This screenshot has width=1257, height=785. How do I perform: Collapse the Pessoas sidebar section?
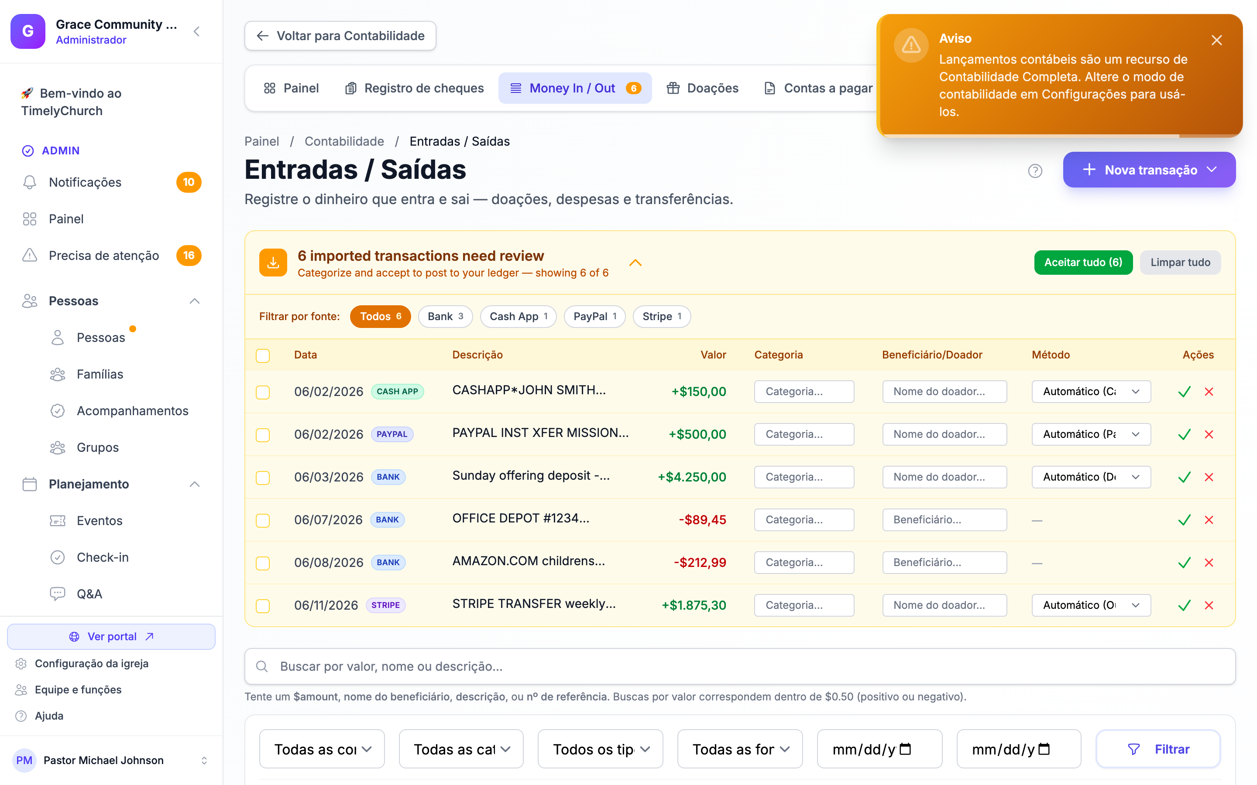point(194,301)
